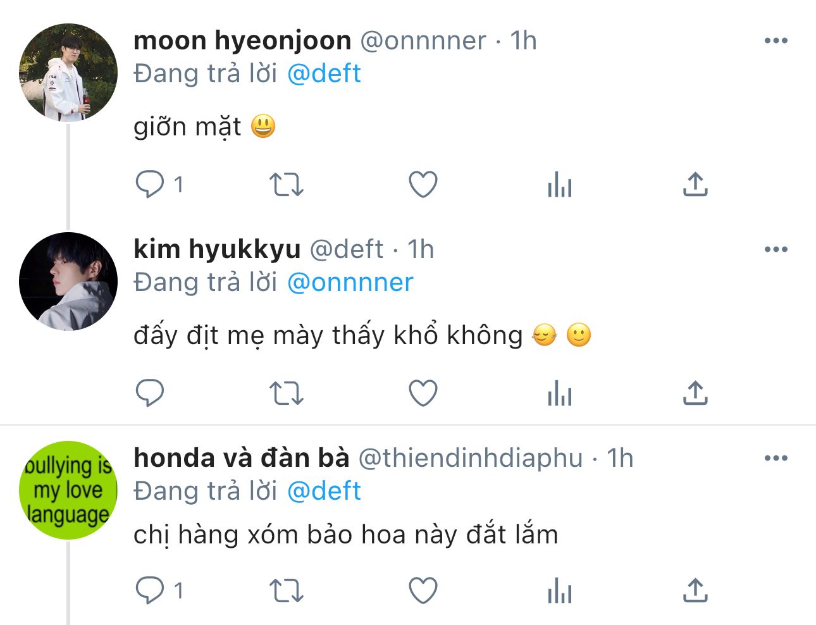Like kim hyukkyu's tweet
816x625 pixels.
[423, 393]
